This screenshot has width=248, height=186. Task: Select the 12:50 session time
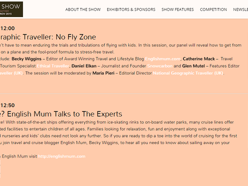pyautogui.click(x=8, y=105)
